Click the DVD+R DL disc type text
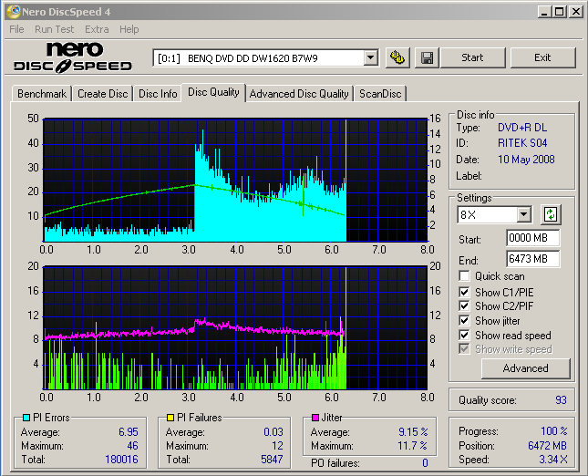 click(522, 128)
